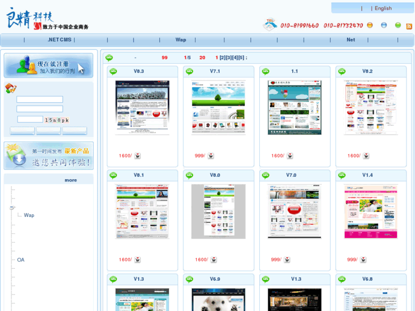Click info icon on V7.1 card
The image size is (415, 311).
[190, 71]
